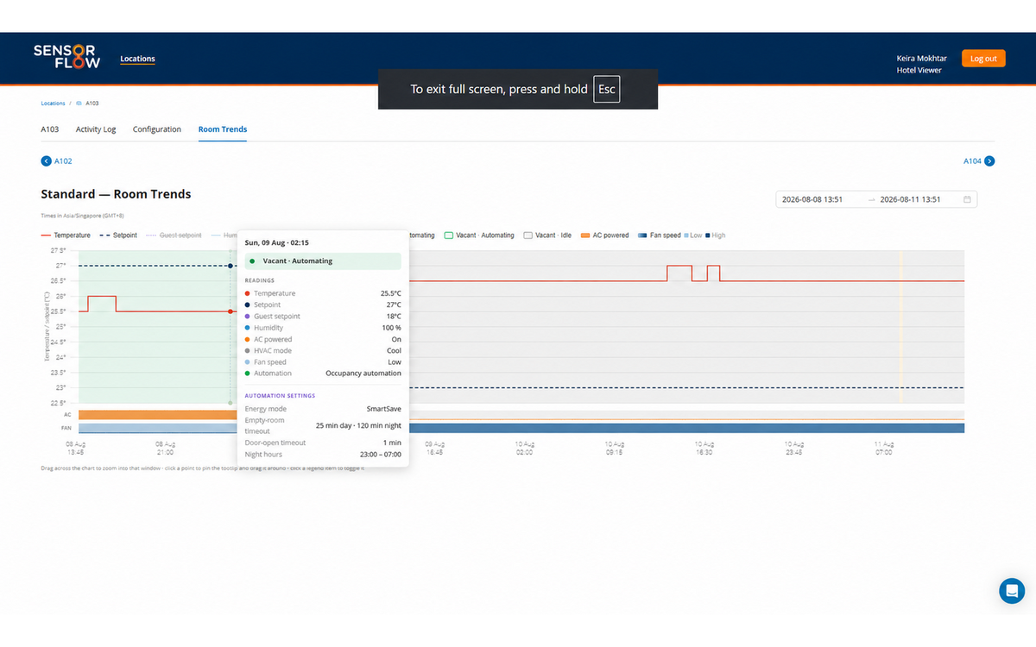Image resolution: width=1036 pixels, height=647 pixels.
Task: Toggle Temperature series in legend
Action: (x=66, y=236)
